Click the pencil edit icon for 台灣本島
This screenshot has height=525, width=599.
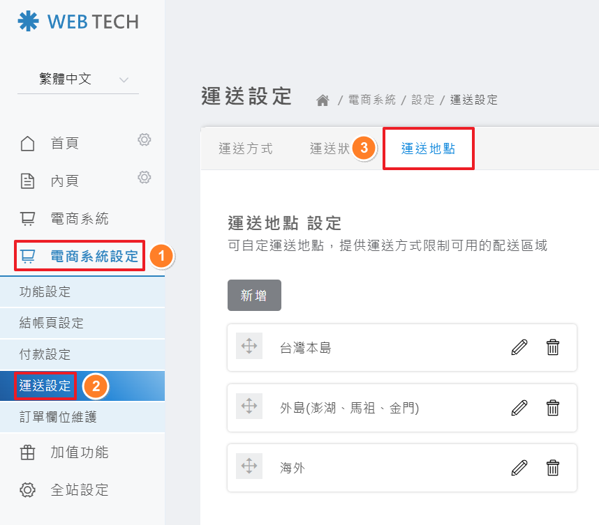519,347
